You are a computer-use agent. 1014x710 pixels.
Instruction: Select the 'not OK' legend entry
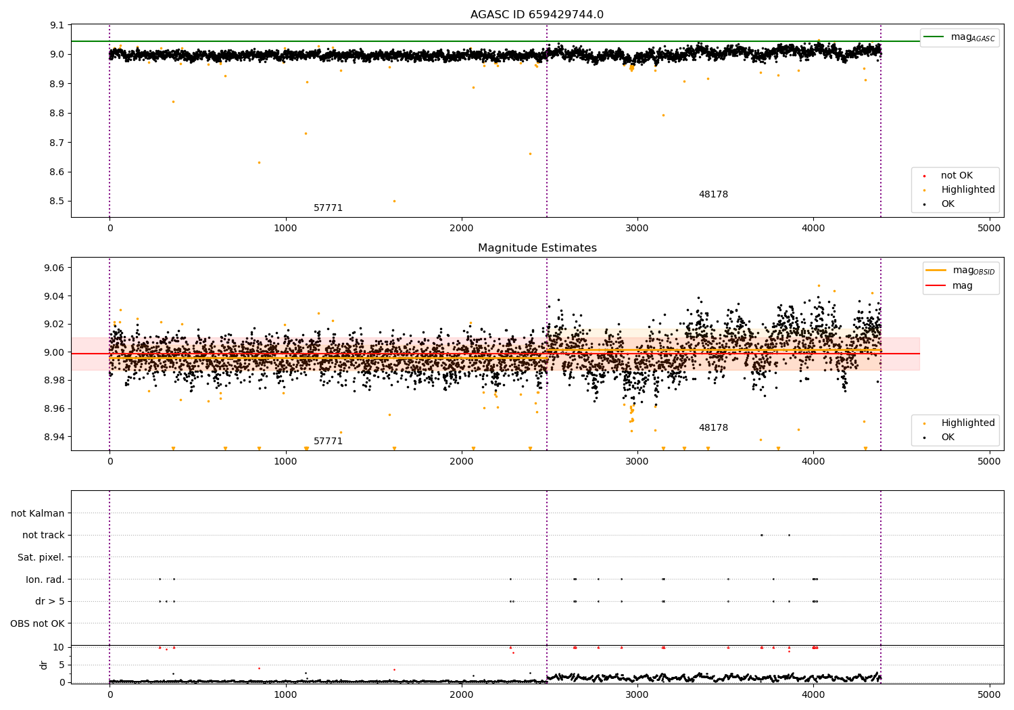[957, 176]
